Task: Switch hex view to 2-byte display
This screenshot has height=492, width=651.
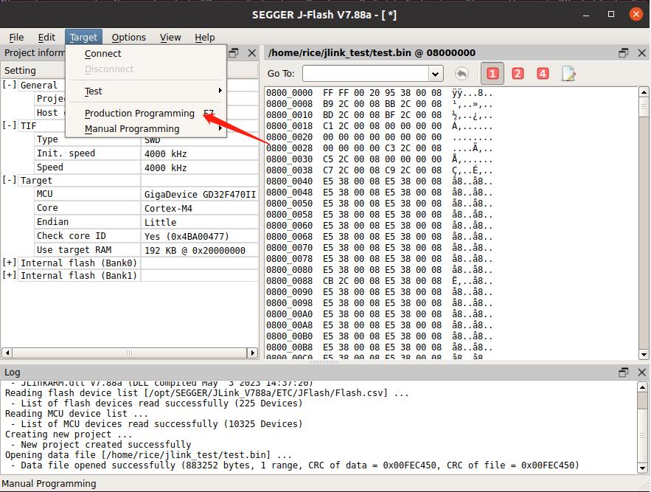Action: (518, 74)
